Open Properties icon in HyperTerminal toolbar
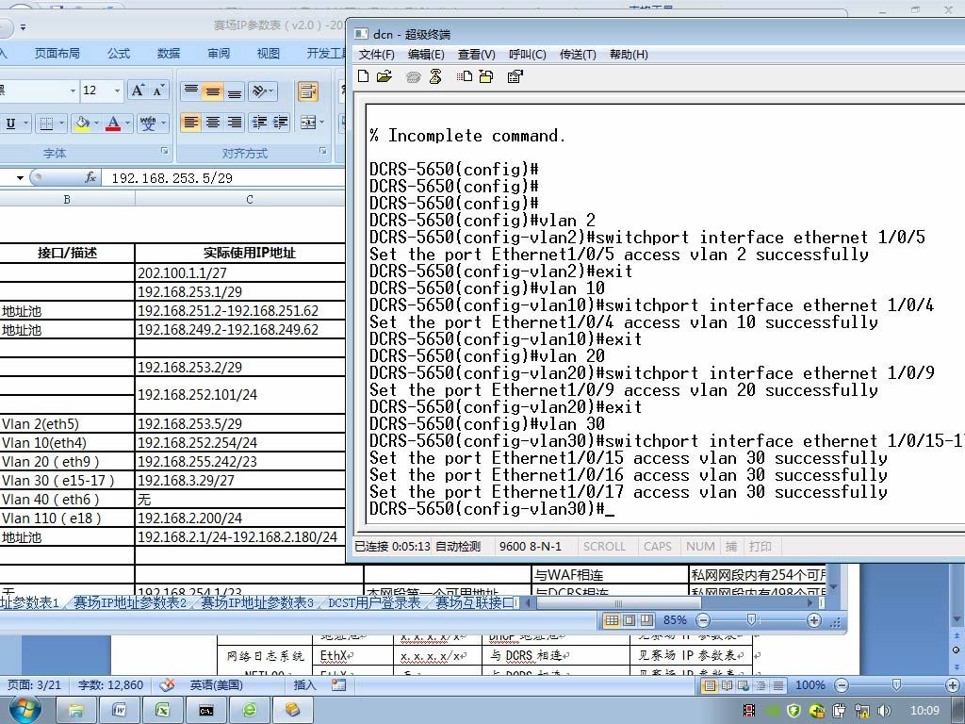This screenshot has height=724, width=965. pos(515,76)
